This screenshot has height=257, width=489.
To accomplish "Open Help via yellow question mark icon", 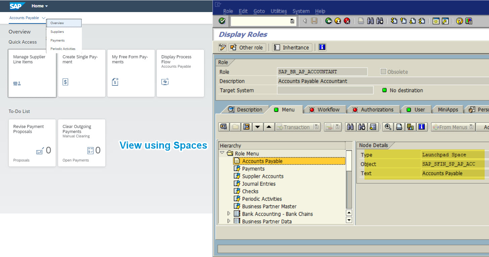I will click(459, 21).
